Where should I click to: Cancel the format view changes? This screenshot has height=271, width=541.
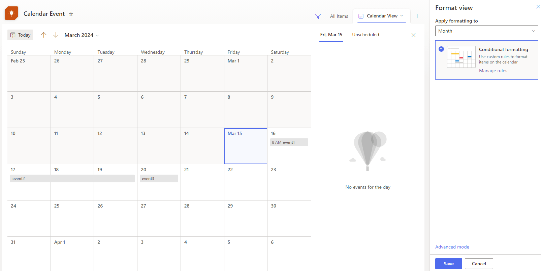coord(479,264)
